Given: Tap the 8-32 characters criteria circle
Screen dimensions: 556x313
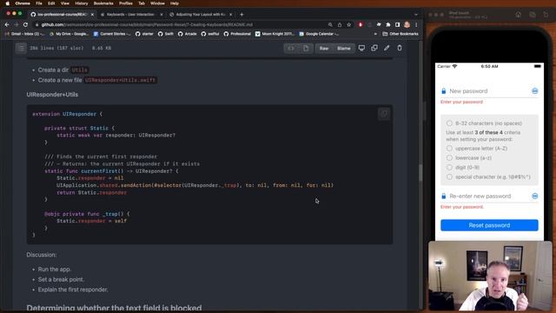Looking at the screenshot, I should (449, 123).
